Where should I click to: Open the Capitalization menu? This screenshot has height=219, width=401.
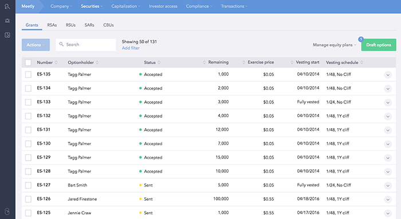pyautogui.click(x=125, y=6)
